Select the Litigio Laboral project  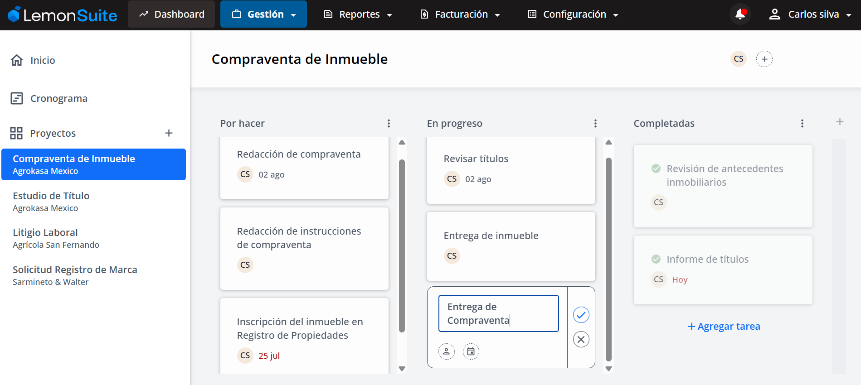(45, 233)
